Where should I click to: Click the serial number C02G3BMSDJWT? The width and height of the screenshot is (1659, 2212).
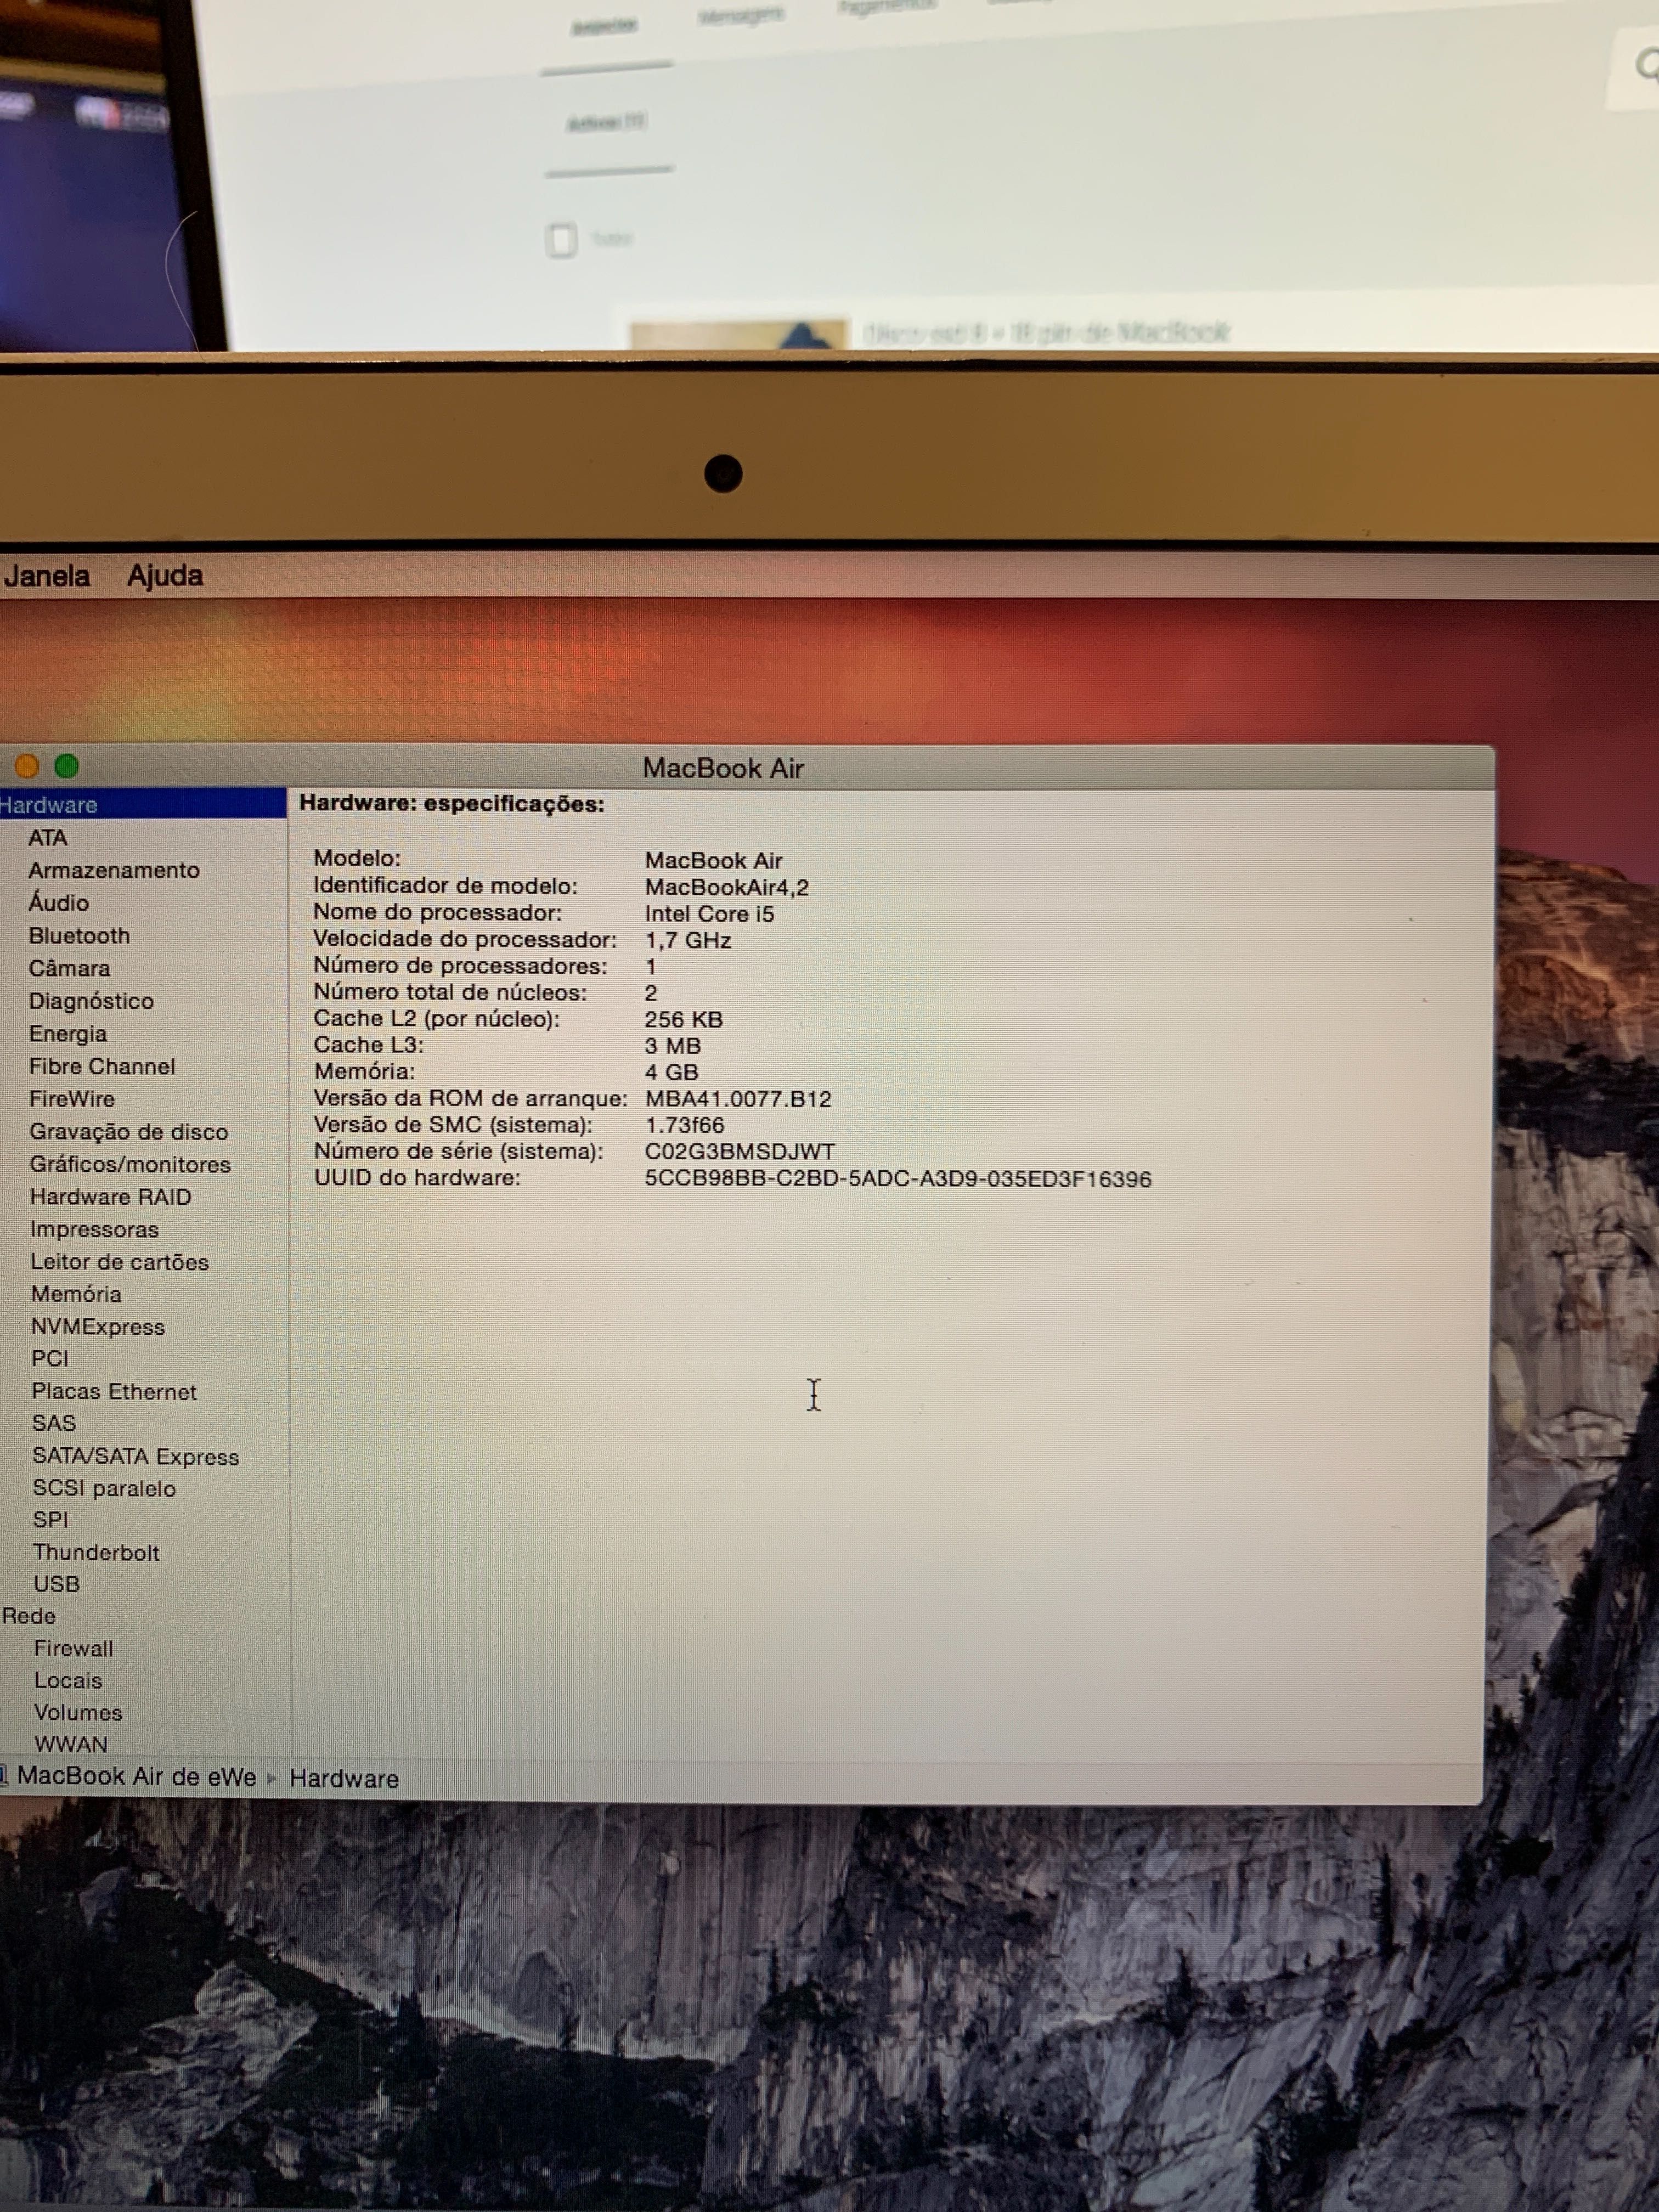(740, 1152)
